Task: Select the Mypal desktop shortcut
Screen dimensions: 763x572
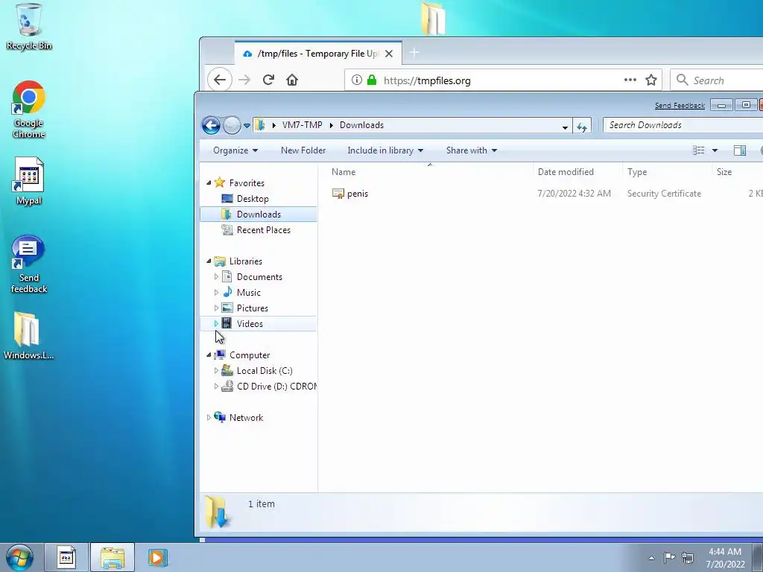Action: pyautogui.click(x=29, y=181)
